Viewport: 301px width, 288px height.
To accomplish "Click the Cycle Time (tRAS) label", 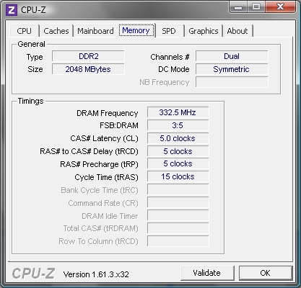I will click(106, 177).
